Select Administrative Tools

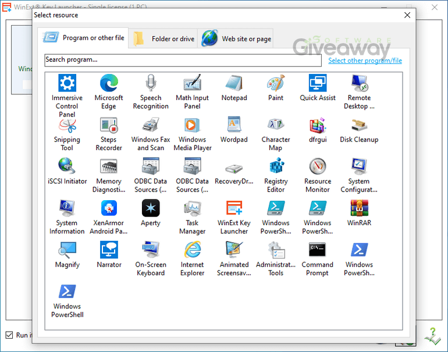tap(276, 250)
